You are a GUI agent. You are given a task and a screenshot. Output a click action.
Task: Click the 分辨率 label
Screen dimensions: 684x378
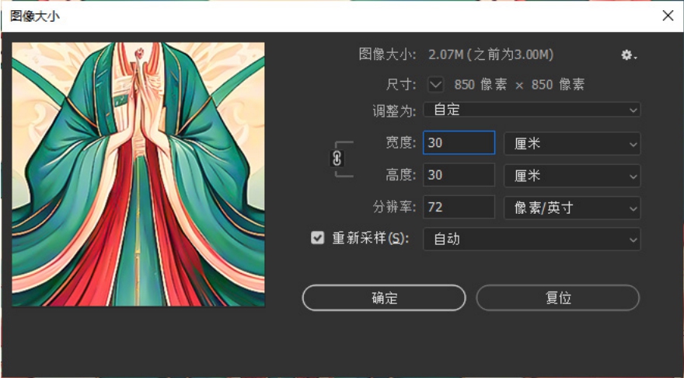coord(394,206)
